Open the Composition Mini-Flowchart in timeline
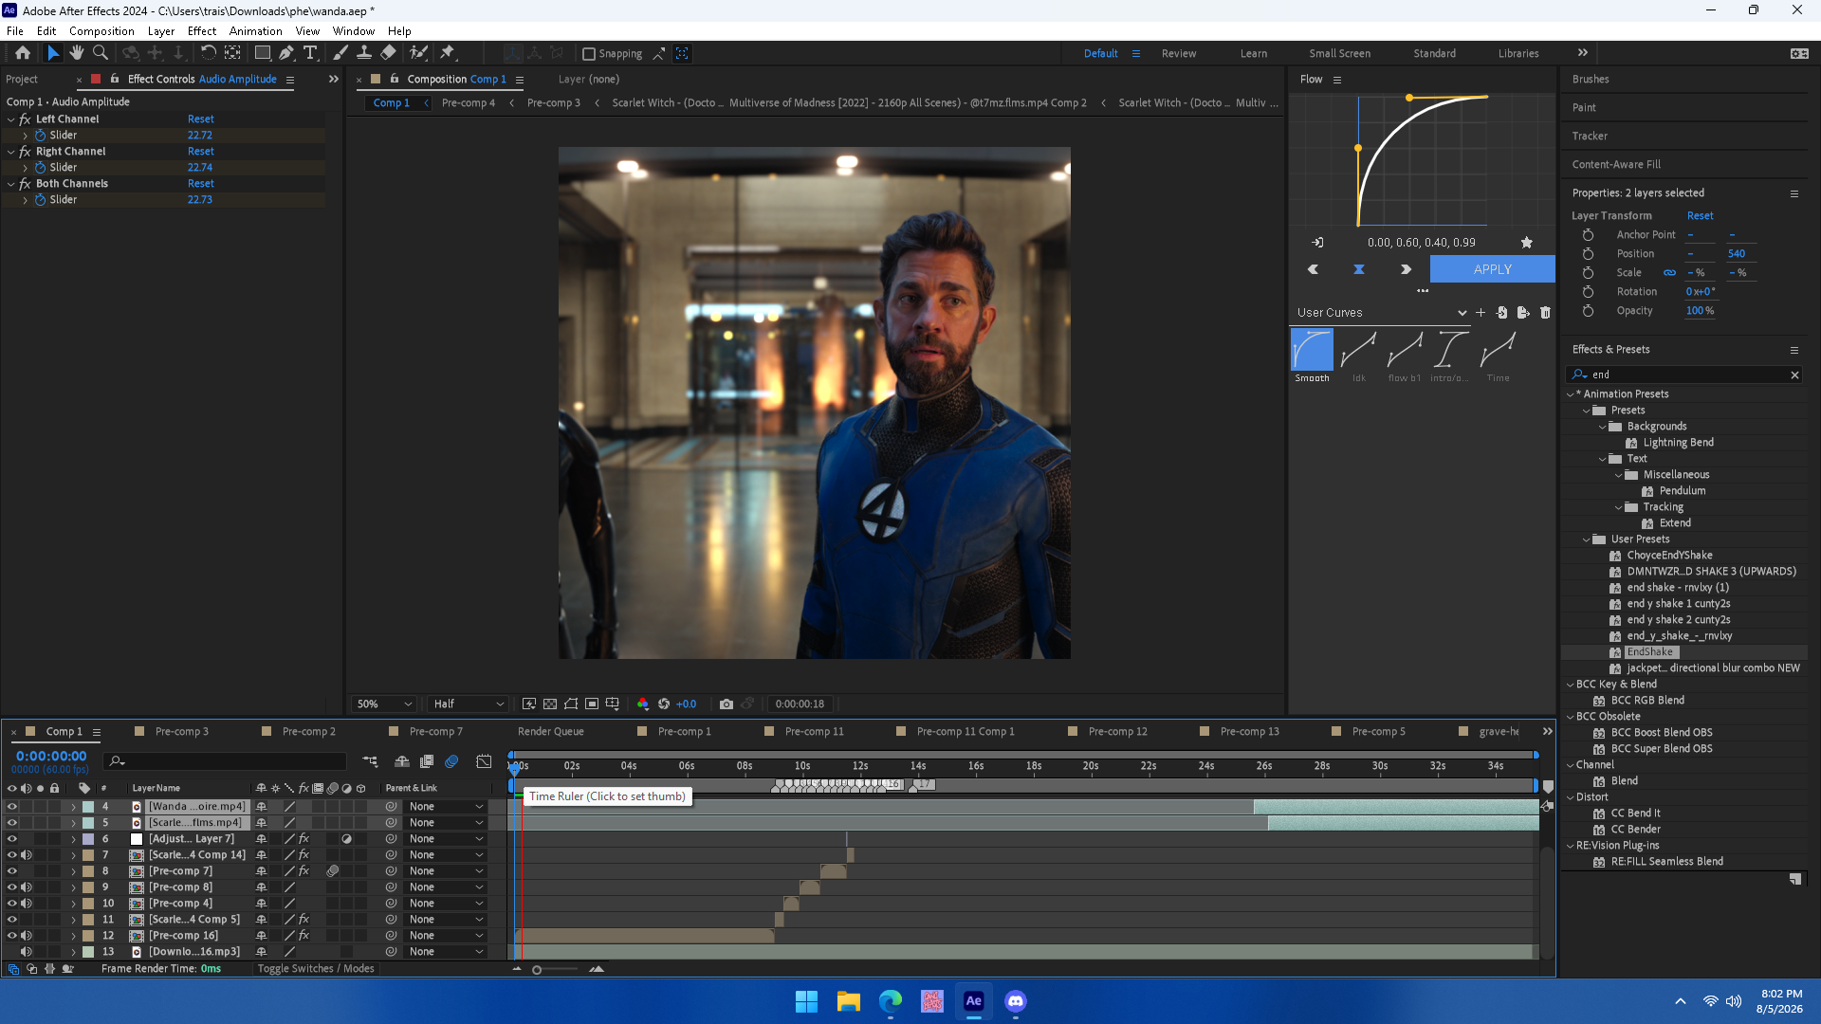Image resolution: width=1821 pixels, height=1024 pixels. (370, 761)
